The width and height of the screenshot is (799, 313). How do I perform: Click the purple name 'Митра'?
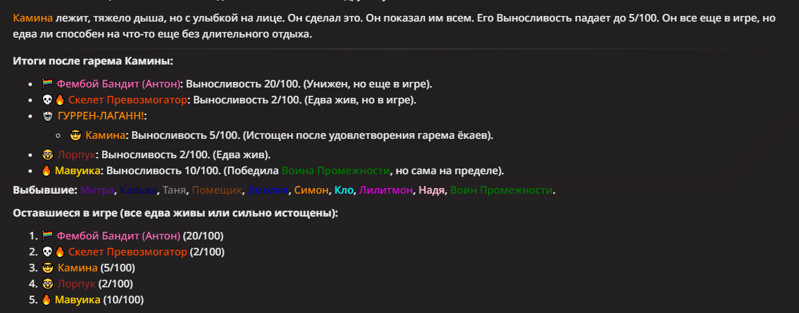click(97, 190)
